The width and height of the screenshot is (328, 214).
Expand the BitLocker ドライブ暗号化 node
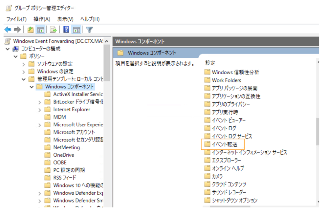tap(39, 102)
